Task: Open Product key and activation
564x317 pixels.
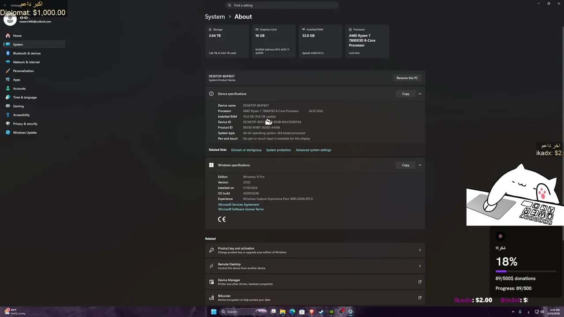Action: click(315, 250)
